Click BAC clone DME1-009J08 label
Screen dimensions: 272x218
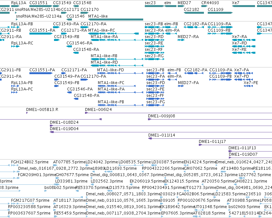point(161,116)
